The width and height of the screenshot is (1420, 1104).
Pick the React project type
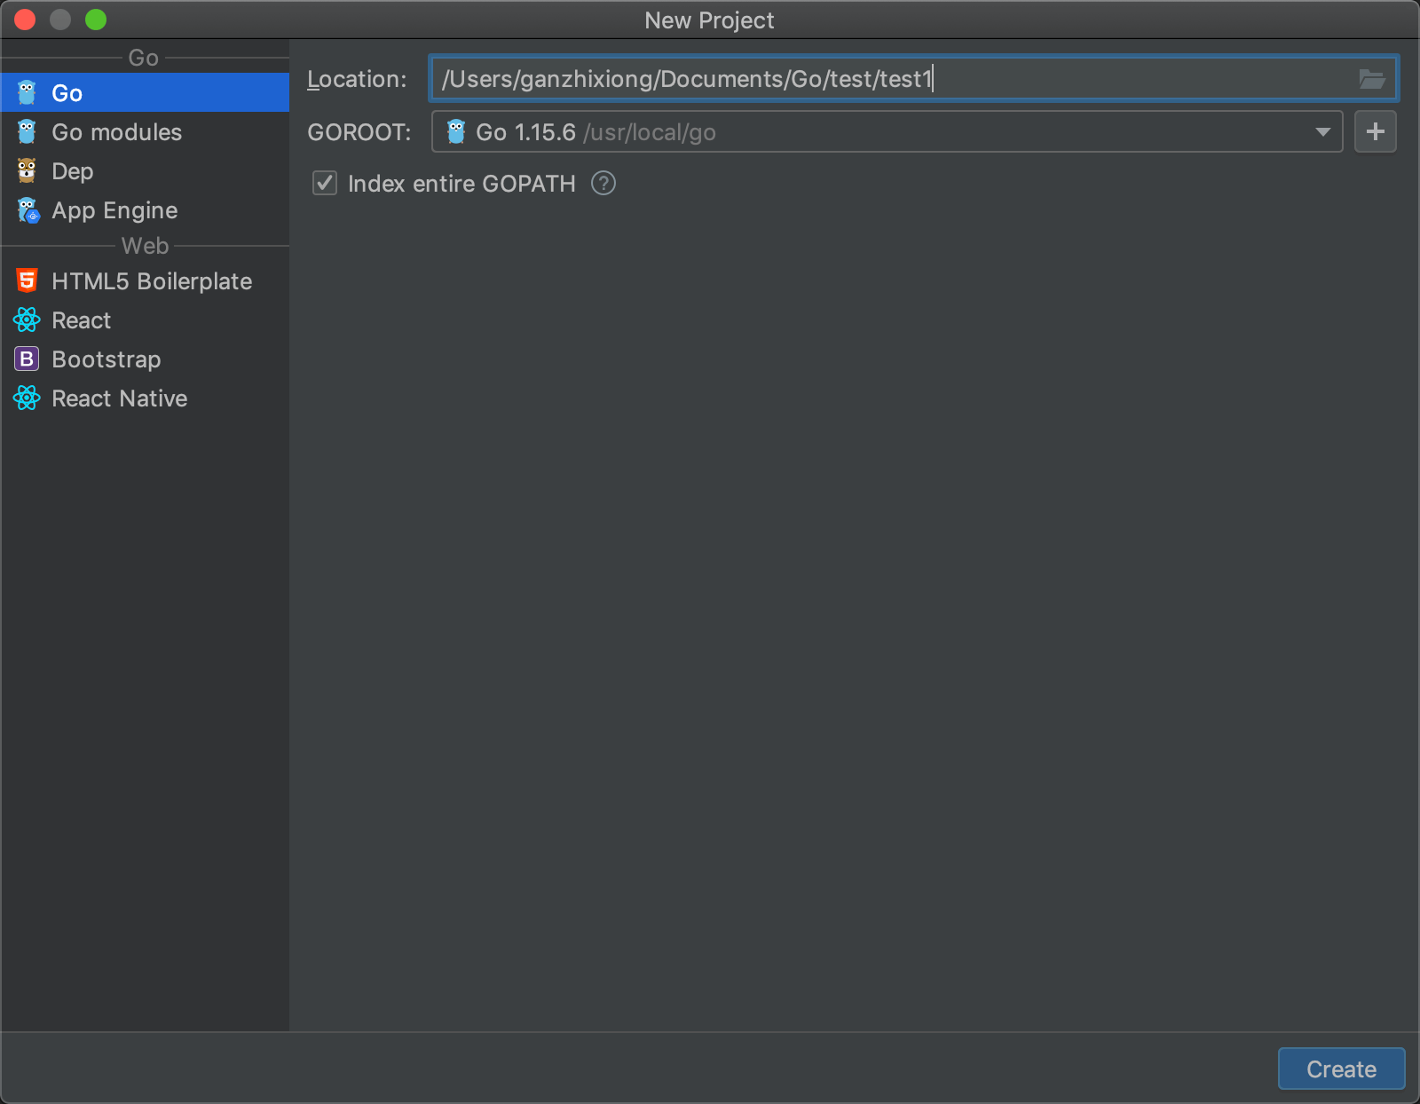pos(145,319)
